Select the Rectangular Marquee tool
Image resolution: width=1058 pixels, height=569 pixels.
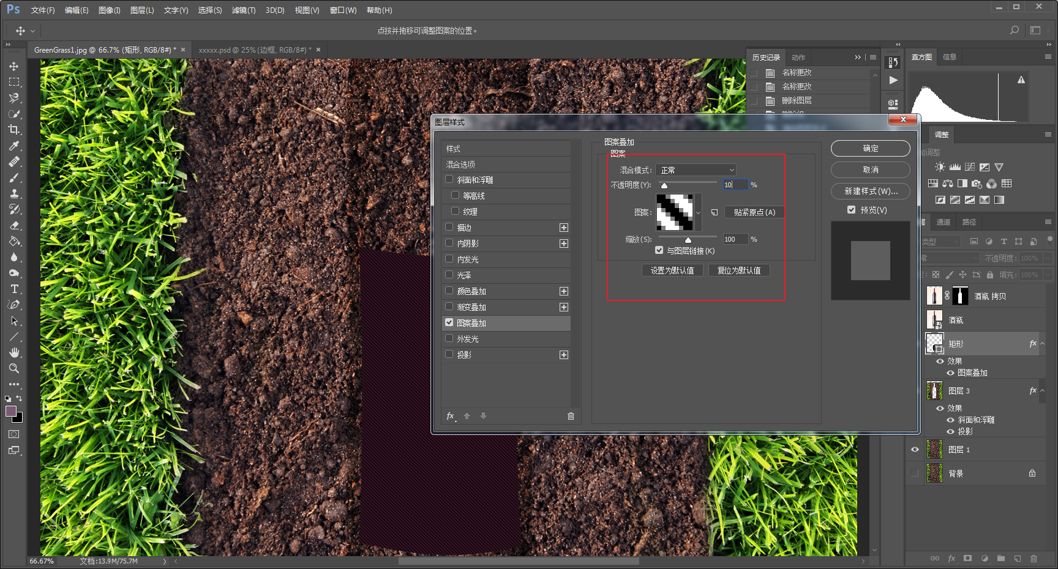[13, 82]
